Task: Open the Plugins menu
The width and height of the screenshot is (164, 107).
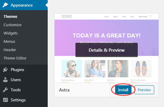Action: click(x=24, y=70)
